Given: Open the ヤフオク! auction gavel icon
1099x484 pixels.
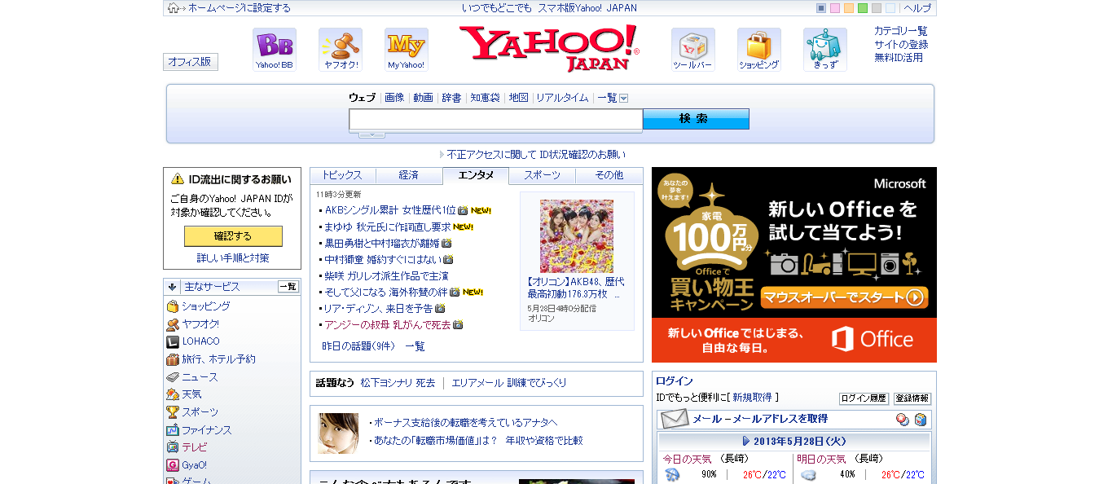Looking at the screenshot, I should pyautogui.click(x=341, y=50).
